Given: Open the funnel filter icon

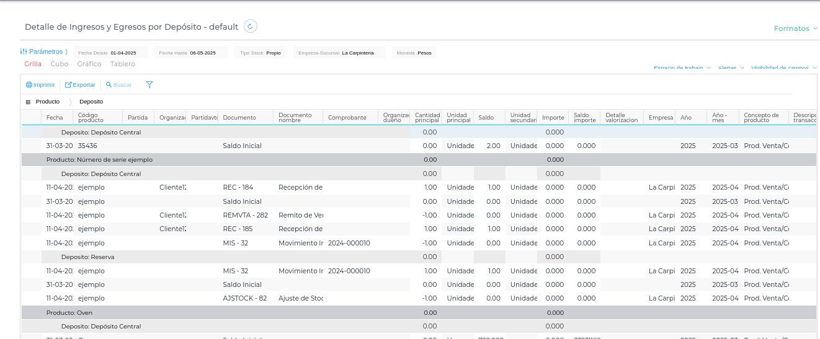Looking at the screenshot, I should pyautogui.click(x=149, y=85).
